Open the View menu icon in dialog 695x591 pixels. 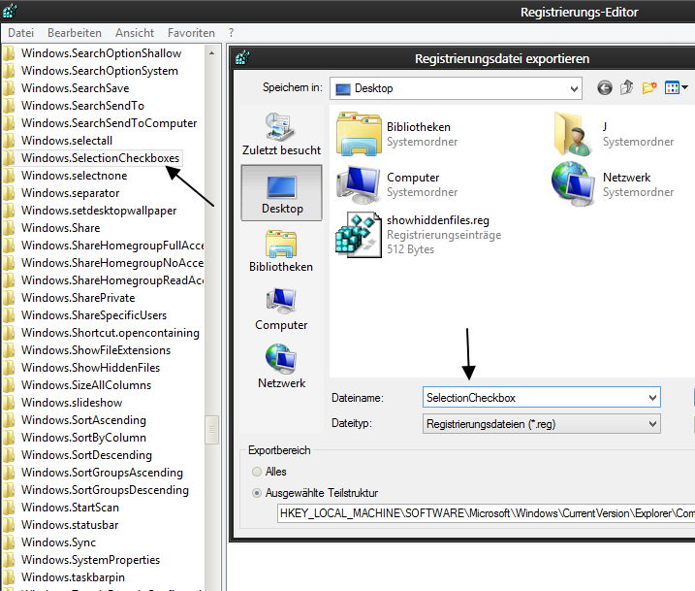(x=676, y=87)
